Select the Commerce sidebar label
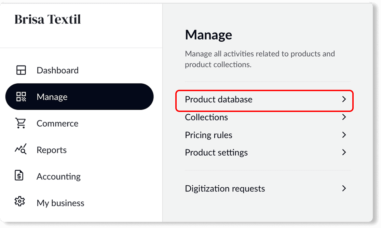The width and height of the screenshot is (381, 228). [57, 124]
